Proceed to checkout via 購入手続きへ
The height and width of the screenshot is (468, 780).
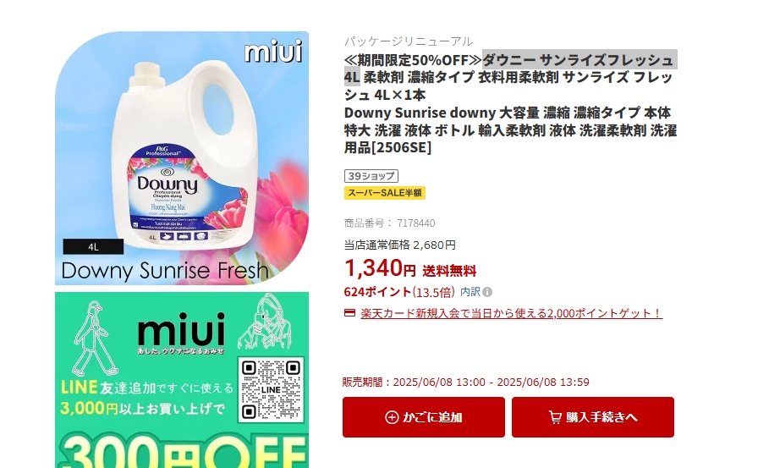(x=593, y=417)
